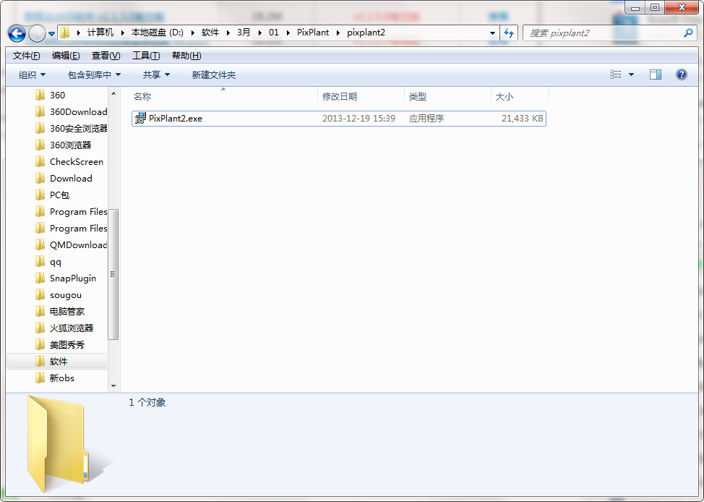The height and width of the screenshot is (502, 704).
Task: Click 3月 in the address breadcrumb
Action: coord(244,33)
